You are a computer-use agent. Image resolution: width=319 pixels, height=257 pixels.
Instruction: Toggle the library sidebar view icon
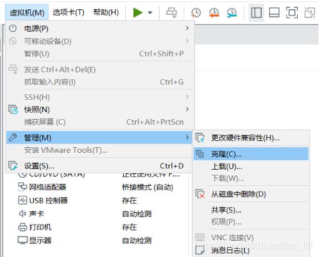256,12
